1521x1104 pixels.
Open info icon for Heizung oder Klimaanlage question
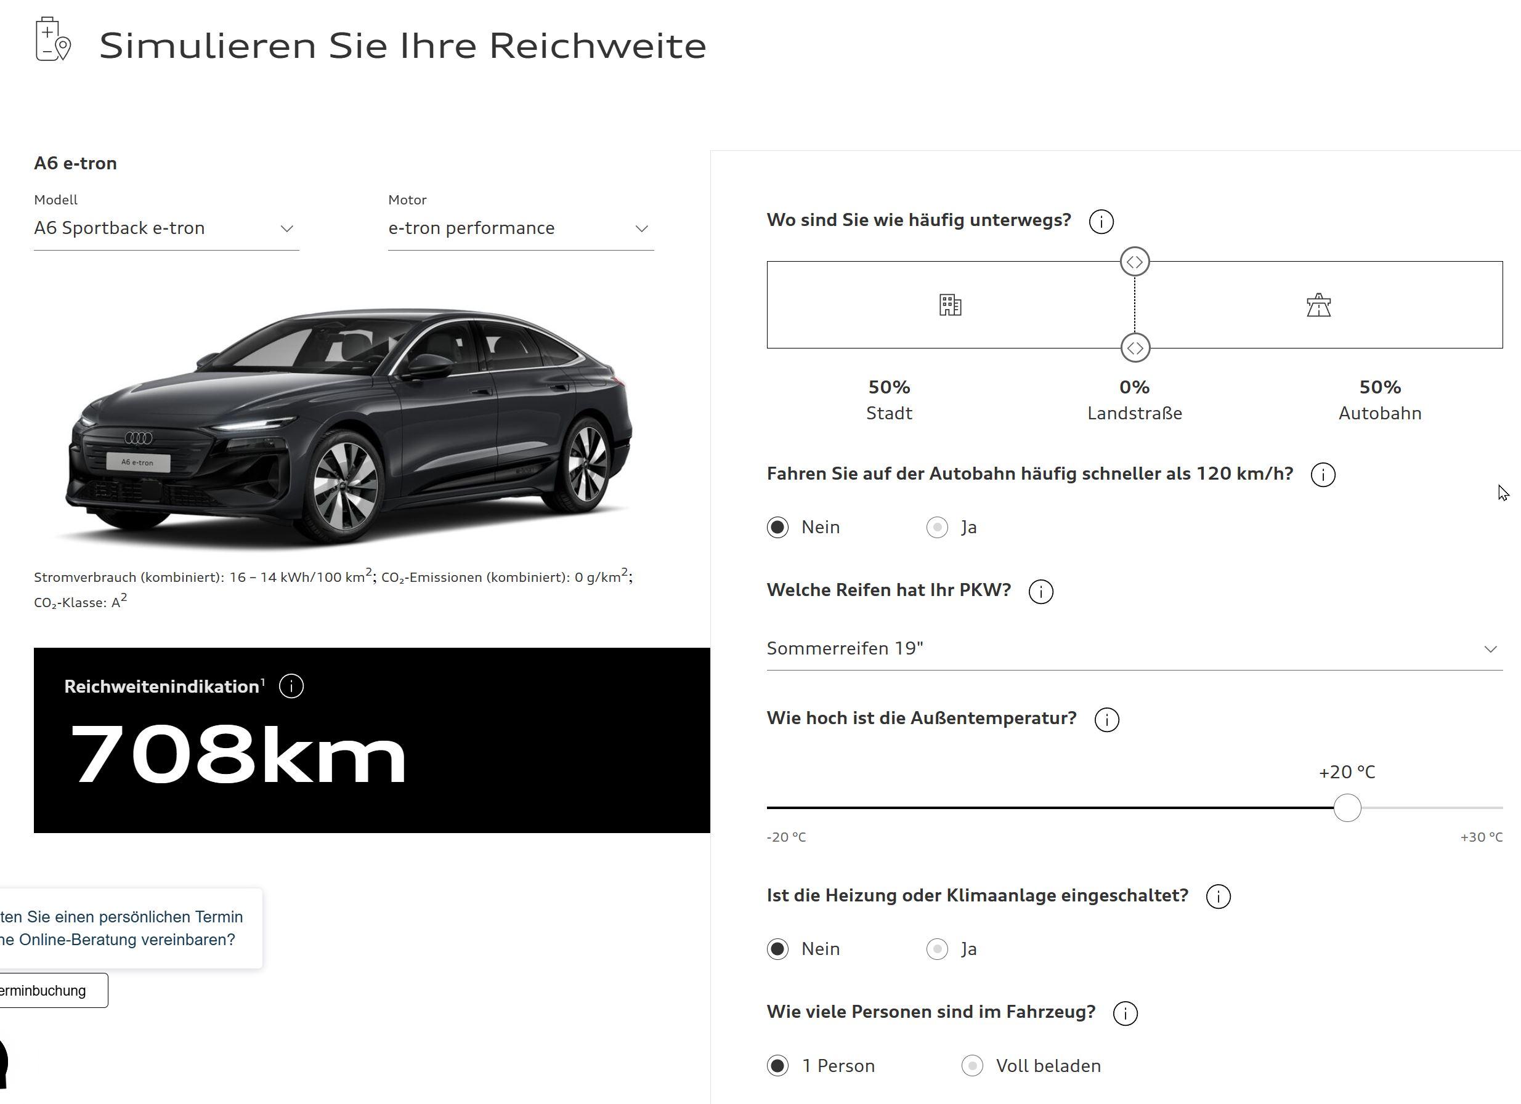pos(1218,896)
